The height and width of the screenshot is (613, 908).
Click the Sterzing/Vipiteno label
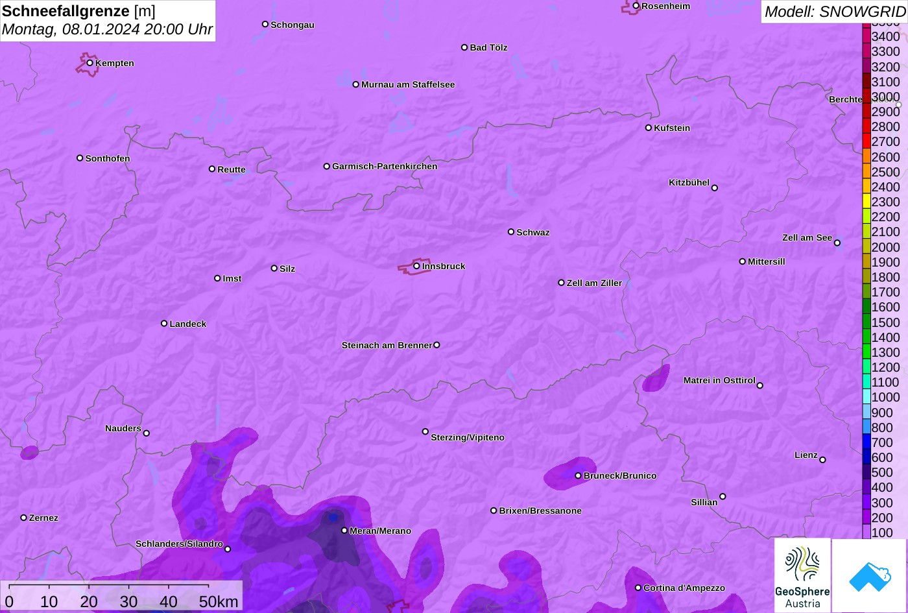(x=468, y=437)
